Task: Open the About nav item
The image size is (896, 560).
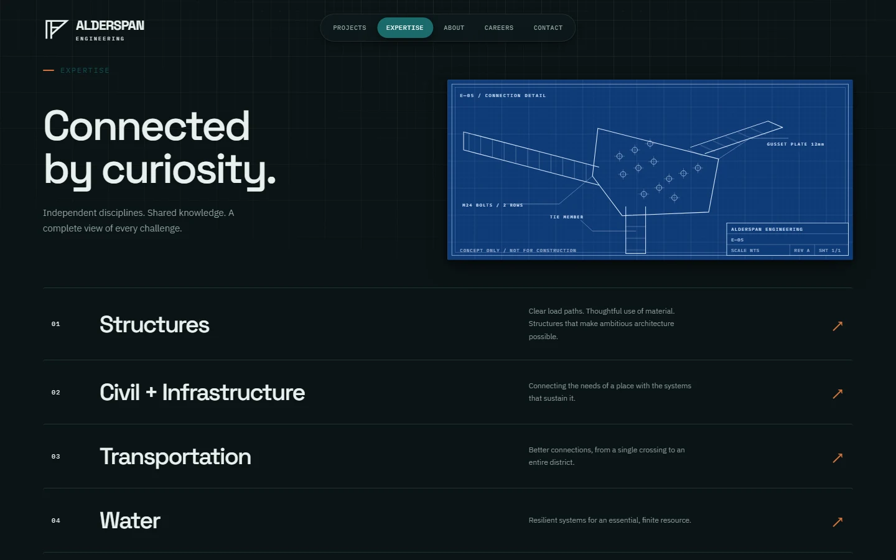Action: tap(454, 28)
